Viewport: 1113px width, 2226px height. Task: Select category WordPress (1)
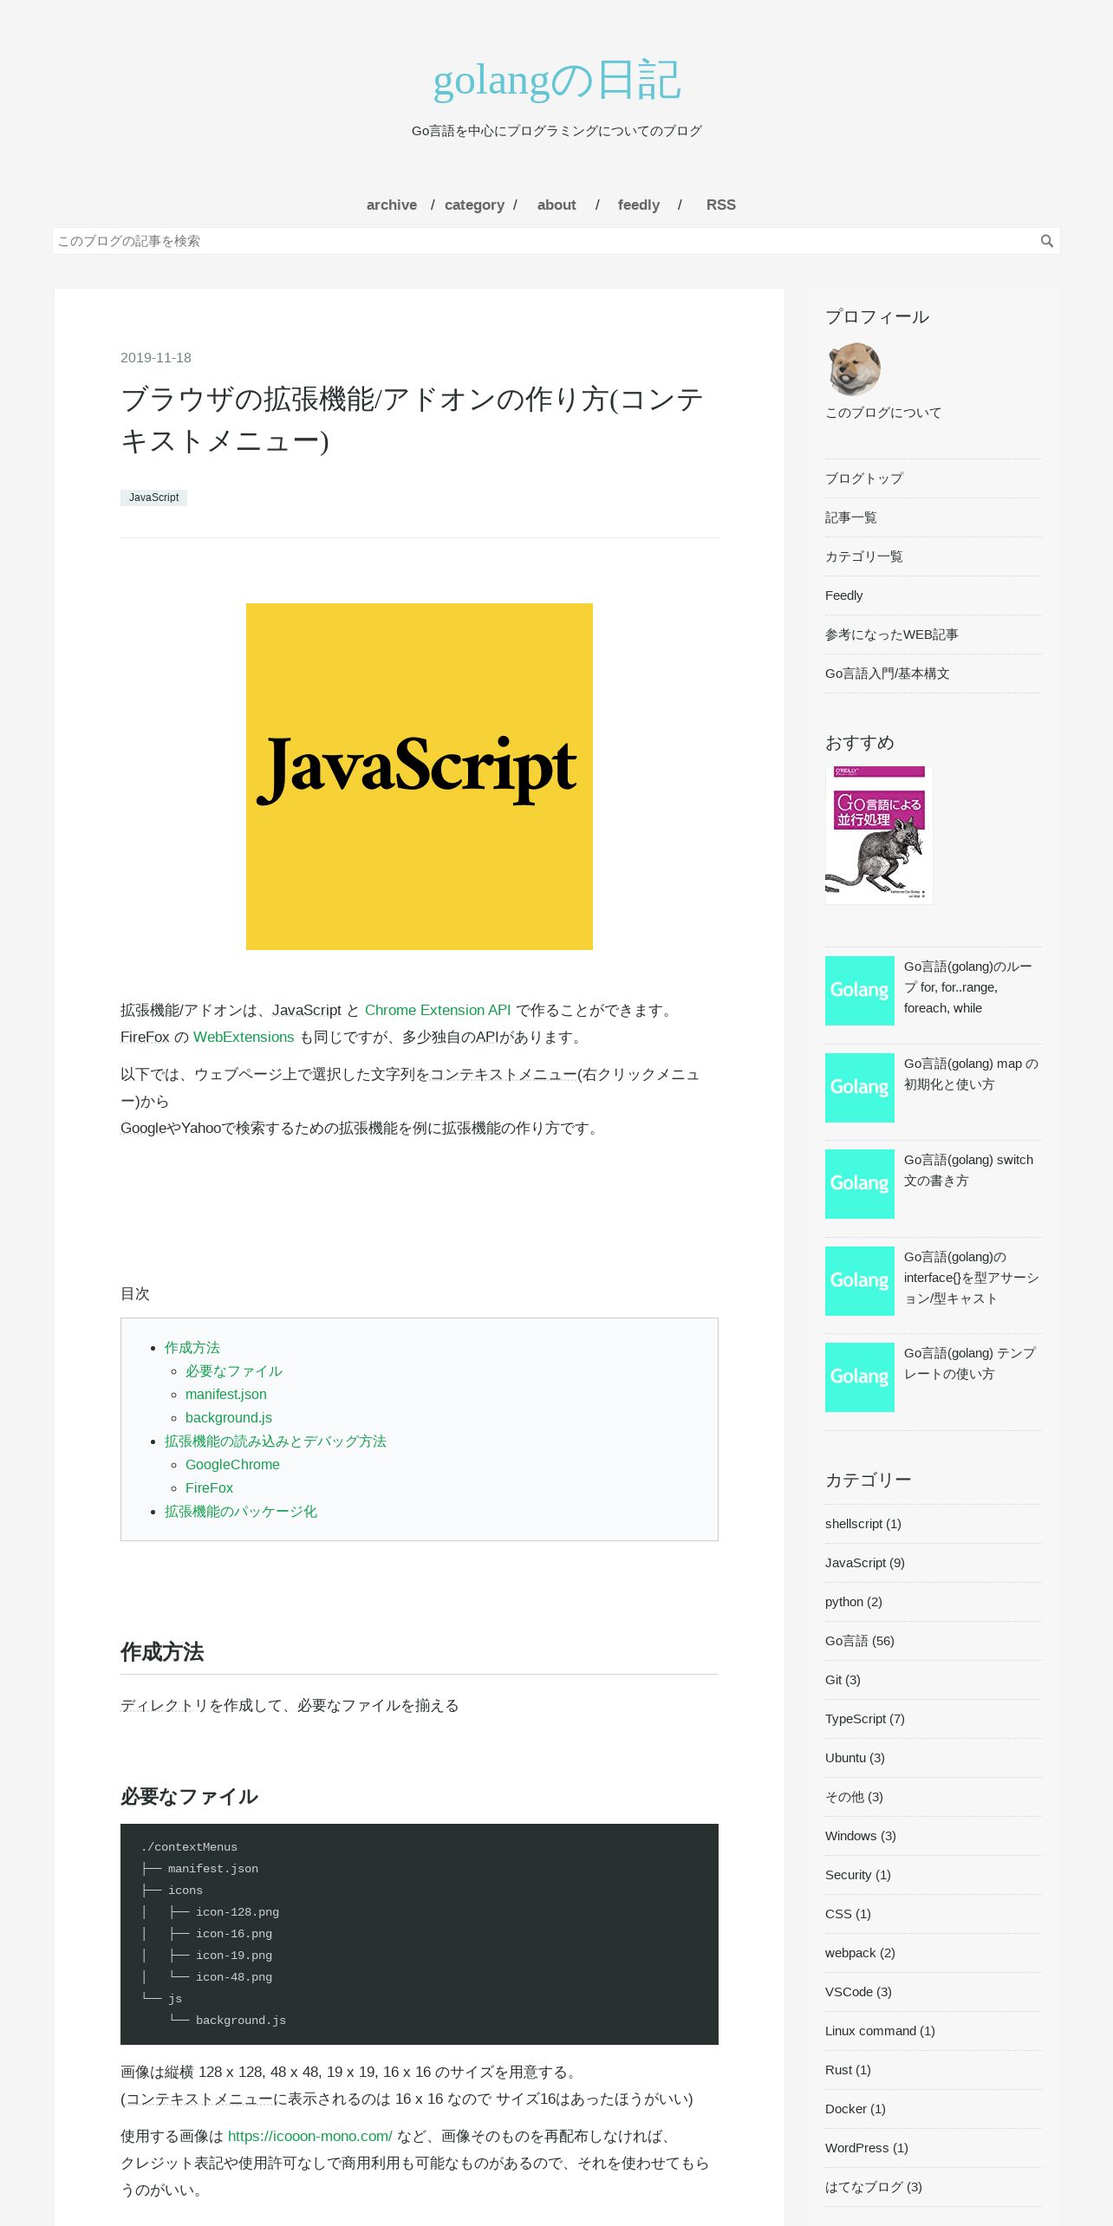(867, 2148)
